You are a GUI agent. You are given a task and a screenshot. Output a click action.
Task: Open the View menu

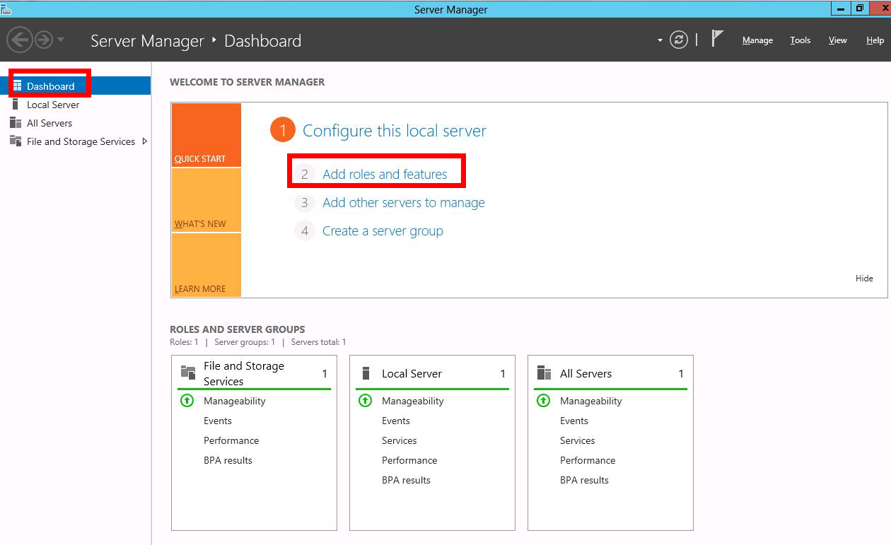[838, 40]
